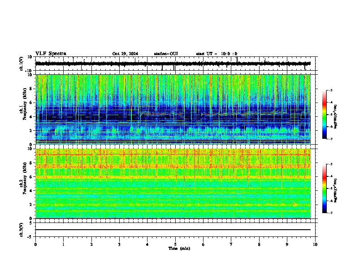Screen dimensions: 355x274
Task: Click the flat ch.3 voltage line
Action: [173, 230]
